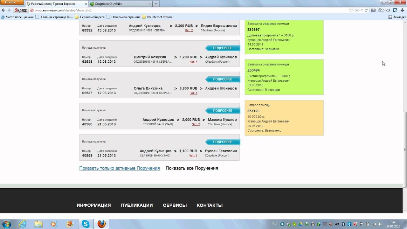This screenshot has height=229, width=407.
Task: Open Windows Explorer folder in taskbar
Action: point(38,224)
